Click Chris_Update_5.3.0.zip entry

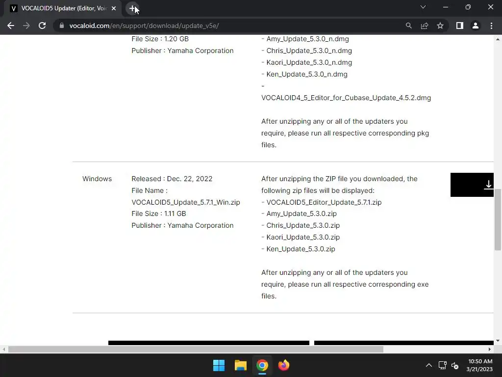303,225
